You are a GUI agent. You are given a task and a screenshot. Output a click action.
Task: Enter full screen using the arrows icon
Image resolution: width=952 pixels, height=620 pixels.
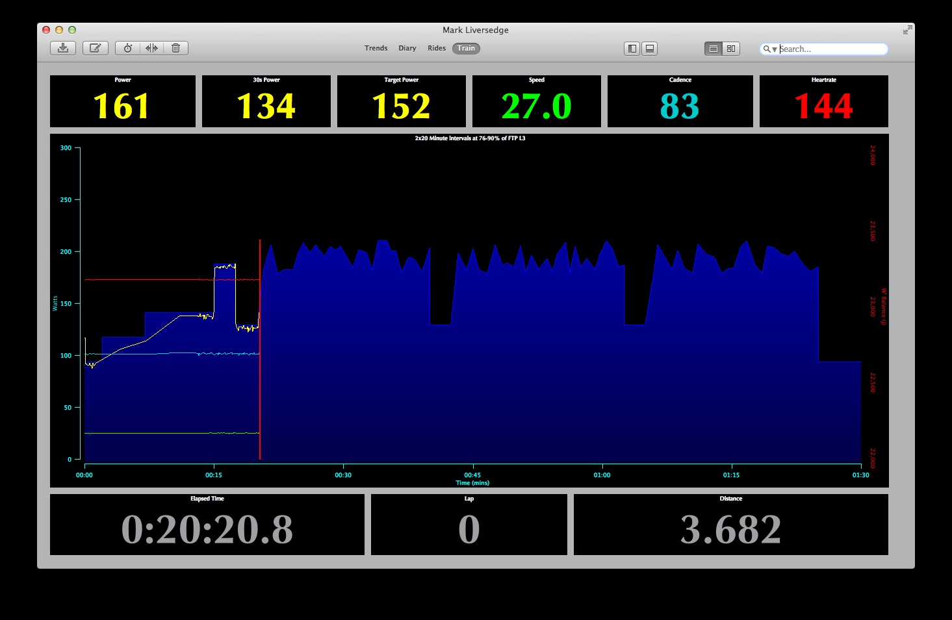(907, 30)
